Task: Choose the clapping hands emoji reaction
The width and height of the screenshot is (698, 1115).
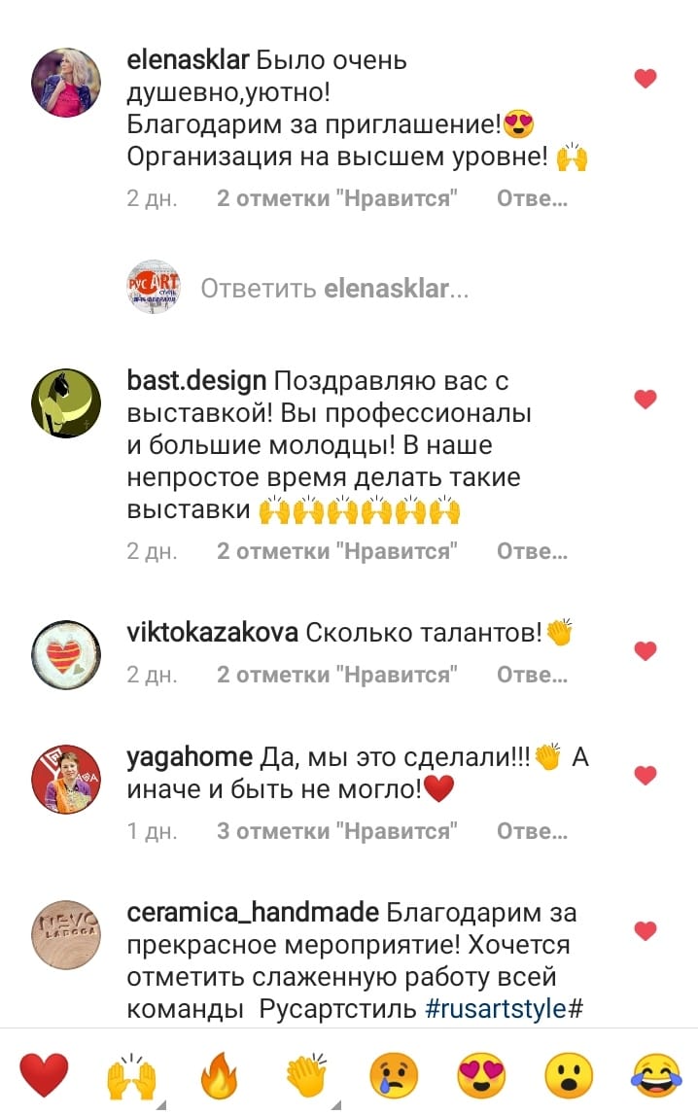Action: coord(306,1075)
